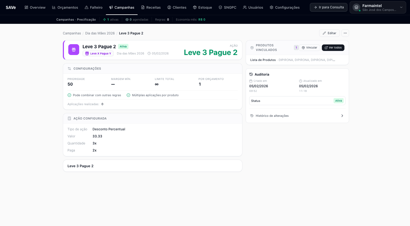This screenshot has width=410, height=226.
Task: Expand Histórico de alterações
Action: click(x=297, y=116)
